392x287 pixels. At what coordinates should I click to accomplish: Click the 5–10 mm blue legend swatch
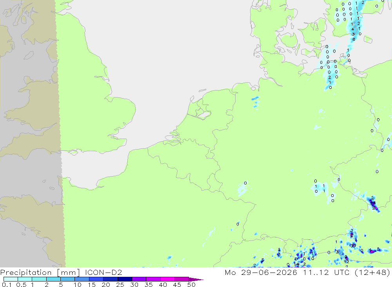(68, 279)
